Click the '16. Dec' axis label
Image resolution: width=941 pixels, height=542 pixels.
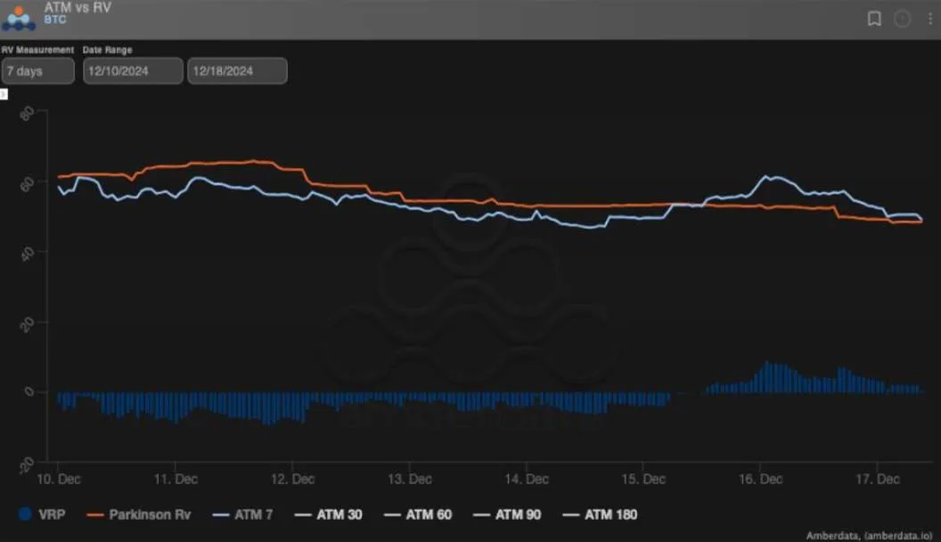760,479
